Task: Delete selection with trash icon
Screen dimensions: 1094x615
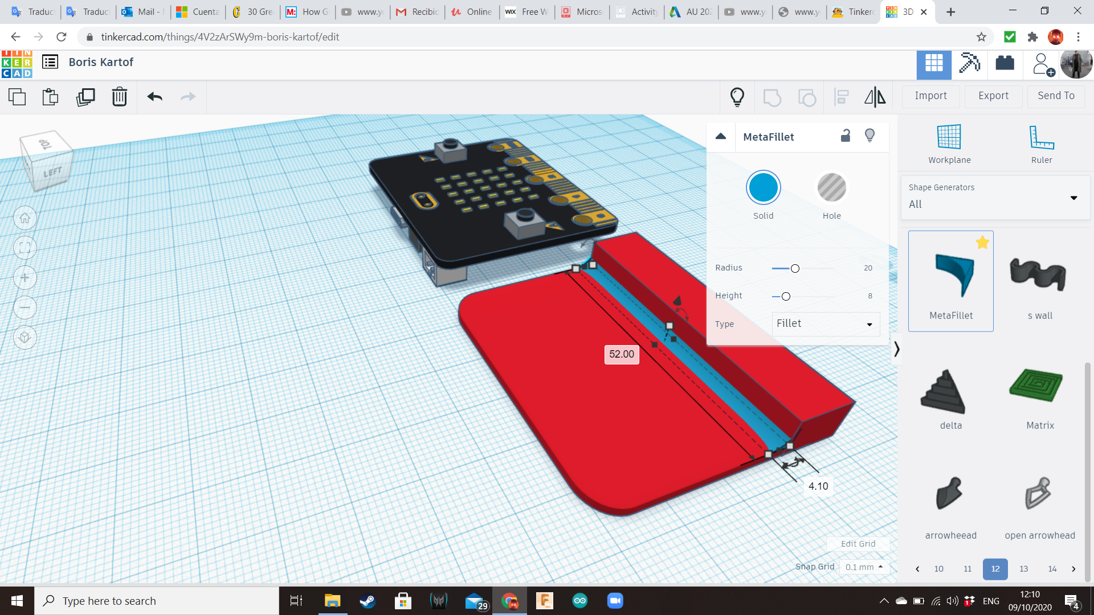Action: [120, 97]
